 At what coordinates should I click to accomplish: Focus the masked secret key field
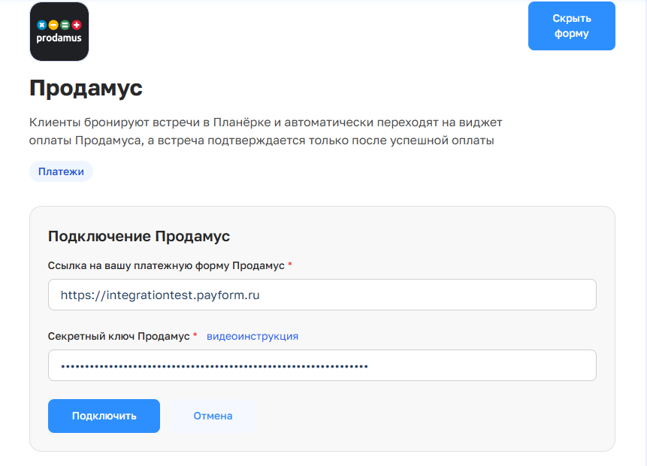tap(322, 366)
